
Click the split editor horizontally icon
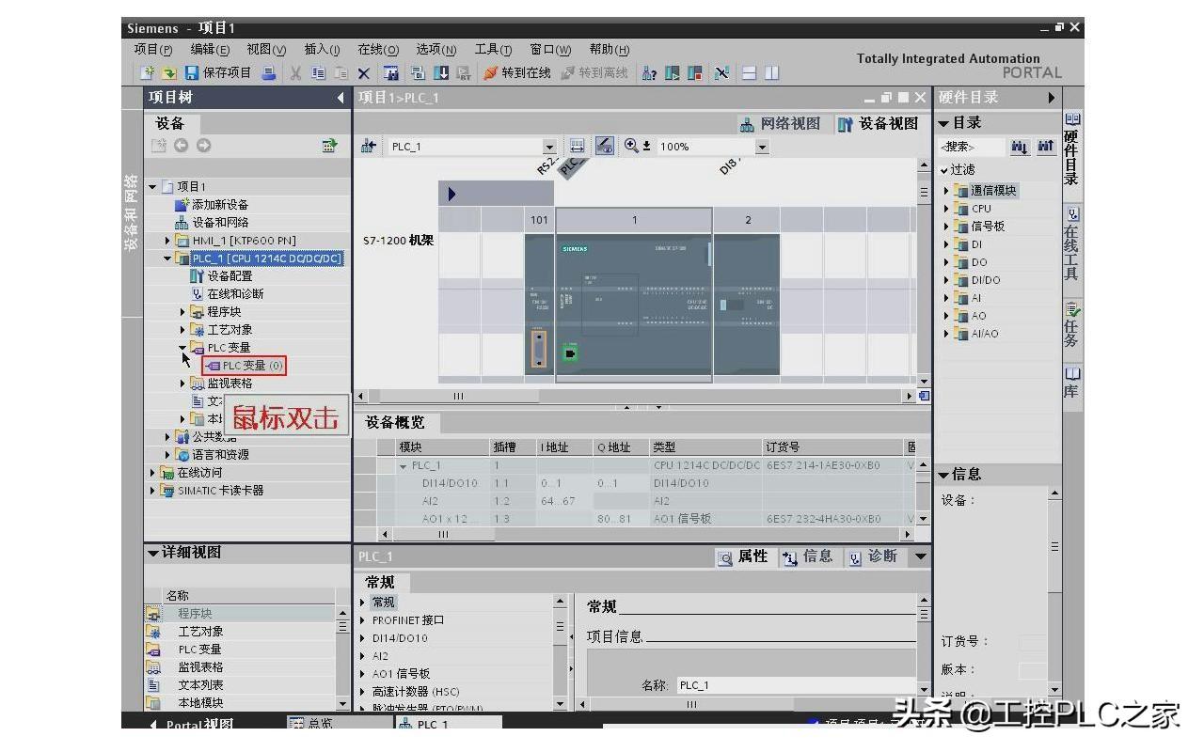(x=750, y=73)
